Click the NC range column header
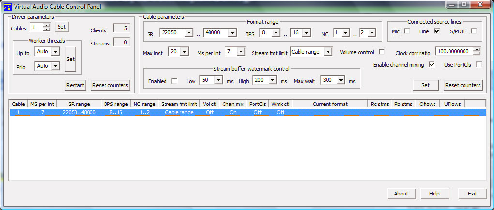 click(x=145, y=104)
